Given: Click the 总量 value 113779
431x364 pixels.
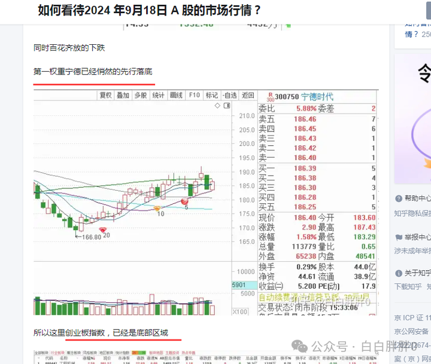Looking at the screenshot, I should tap(304, 246).
